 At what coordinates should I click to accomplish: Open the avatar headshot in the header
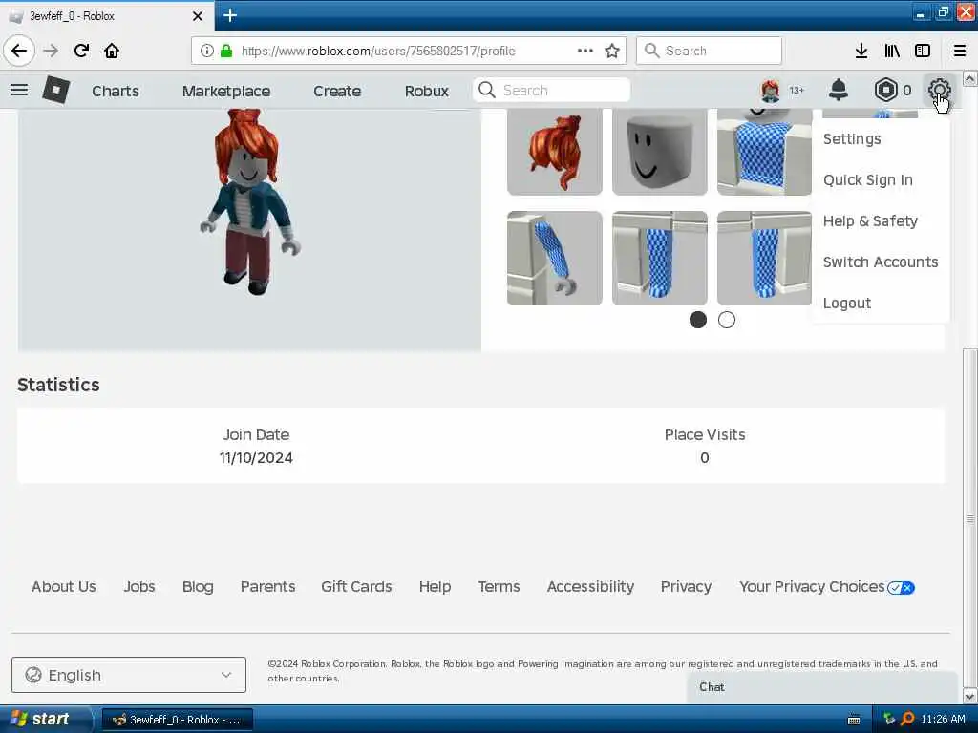click(771, 91)
